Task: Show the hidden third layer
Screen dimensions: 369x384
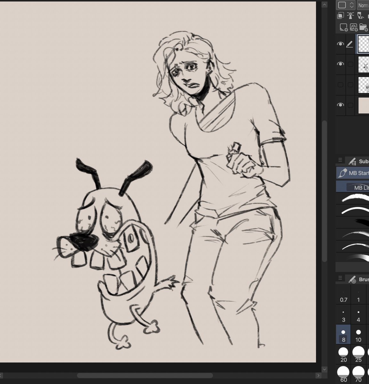Action: [x=341, y=85]
